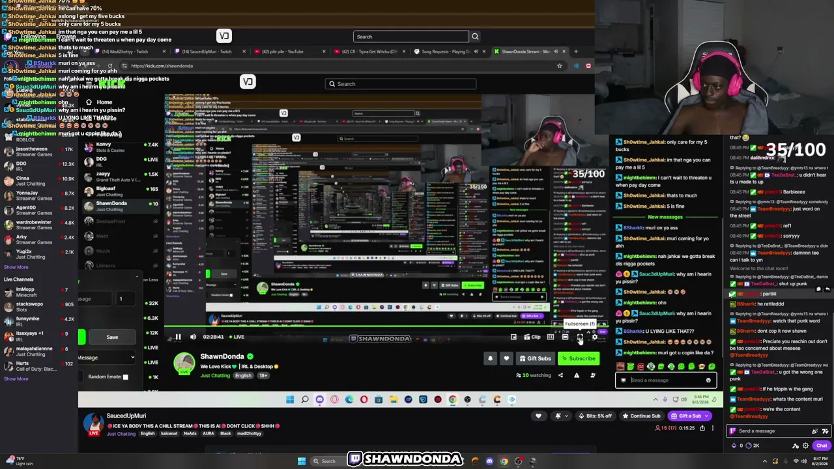The height and width of the screenshot is (469, 834).
Task: Open Twitch stream more options menu
Action: [713, 428]
